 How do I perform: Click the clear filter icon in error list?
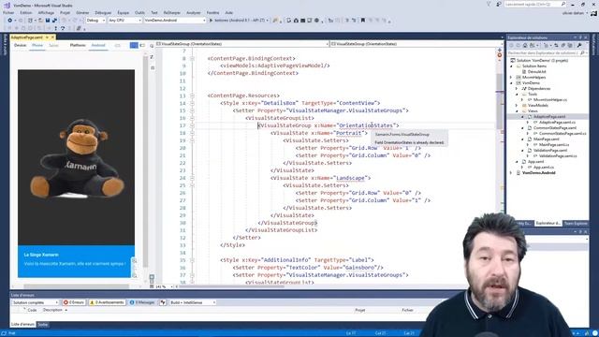(x=163, y=302)
